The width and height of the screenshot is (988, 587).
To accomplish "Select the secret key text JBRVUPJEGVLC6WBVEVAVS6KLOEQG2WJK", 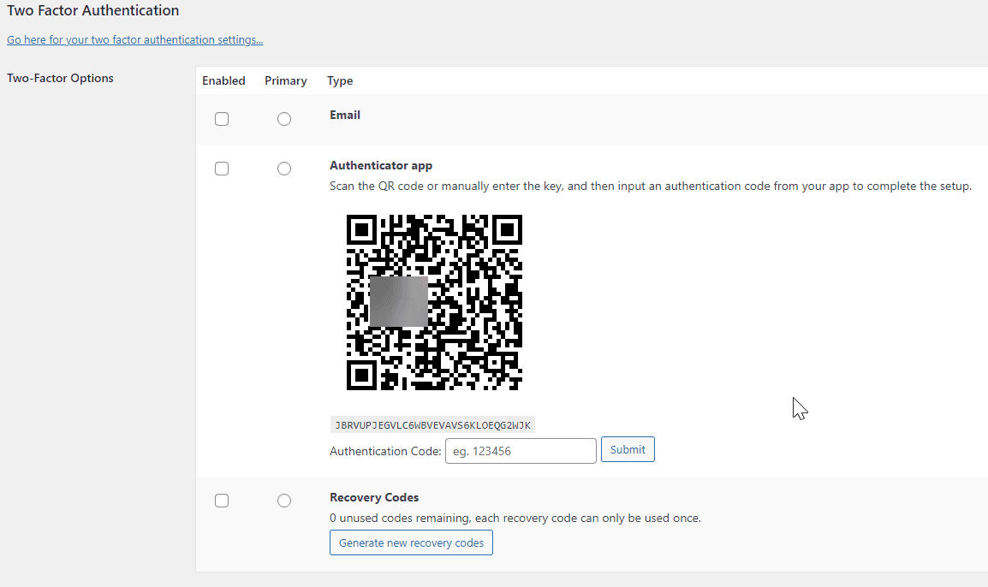I will (432, 424).
